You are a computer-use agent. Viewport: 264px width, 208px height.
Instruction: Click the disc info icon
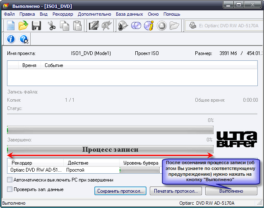(149, 26)
